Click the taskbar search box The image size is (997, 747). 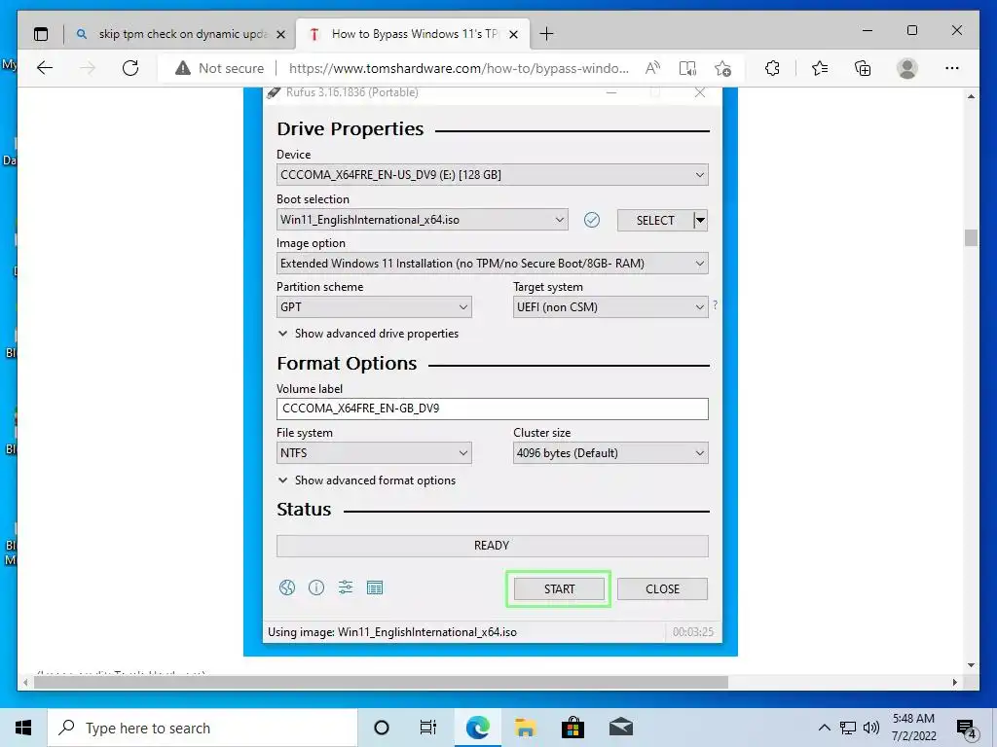[203, 728]
